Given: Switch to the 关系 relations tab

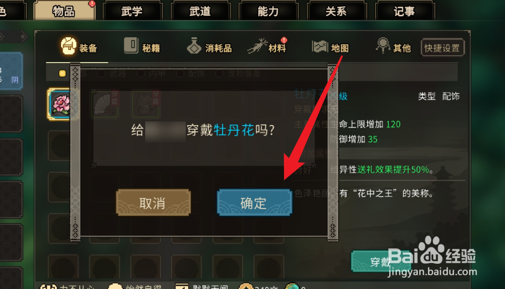Looking at the screenshot, I should coord(336,11).
